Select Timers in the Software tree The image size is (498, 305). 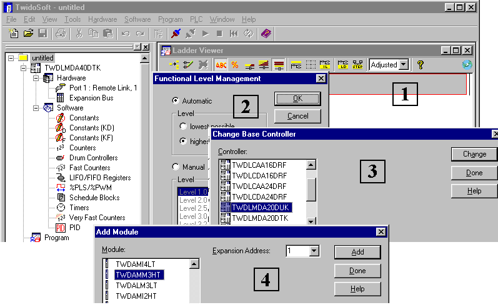tap(79, 207)
